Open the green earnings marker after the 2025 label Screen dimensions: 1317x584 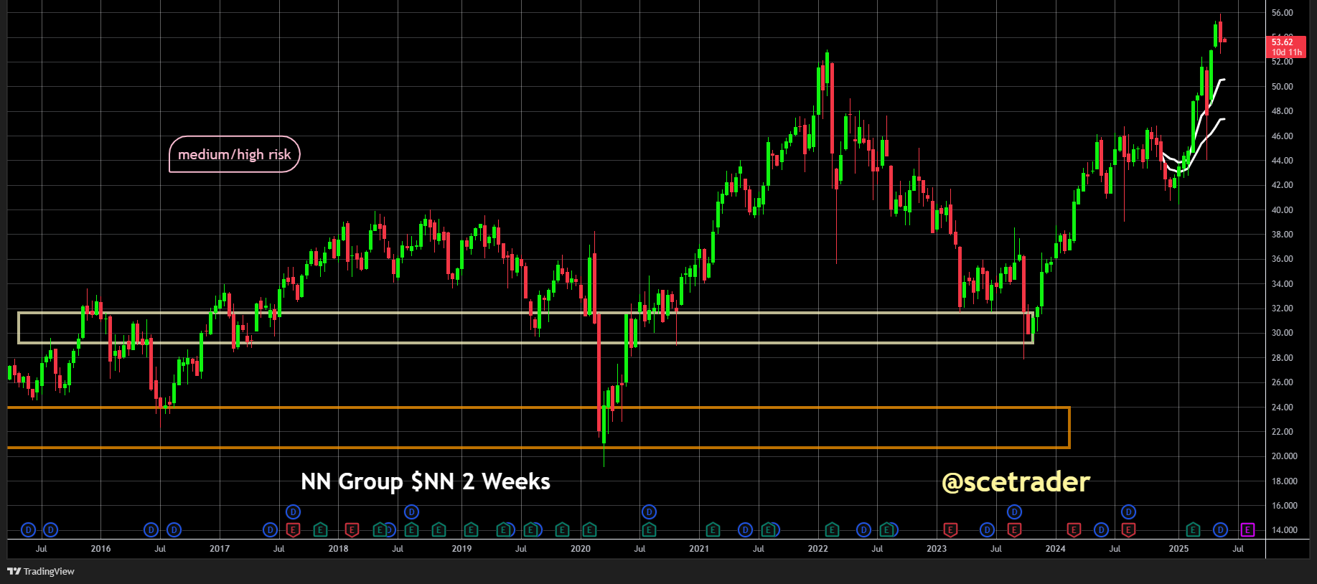[x=1193, y=530]
